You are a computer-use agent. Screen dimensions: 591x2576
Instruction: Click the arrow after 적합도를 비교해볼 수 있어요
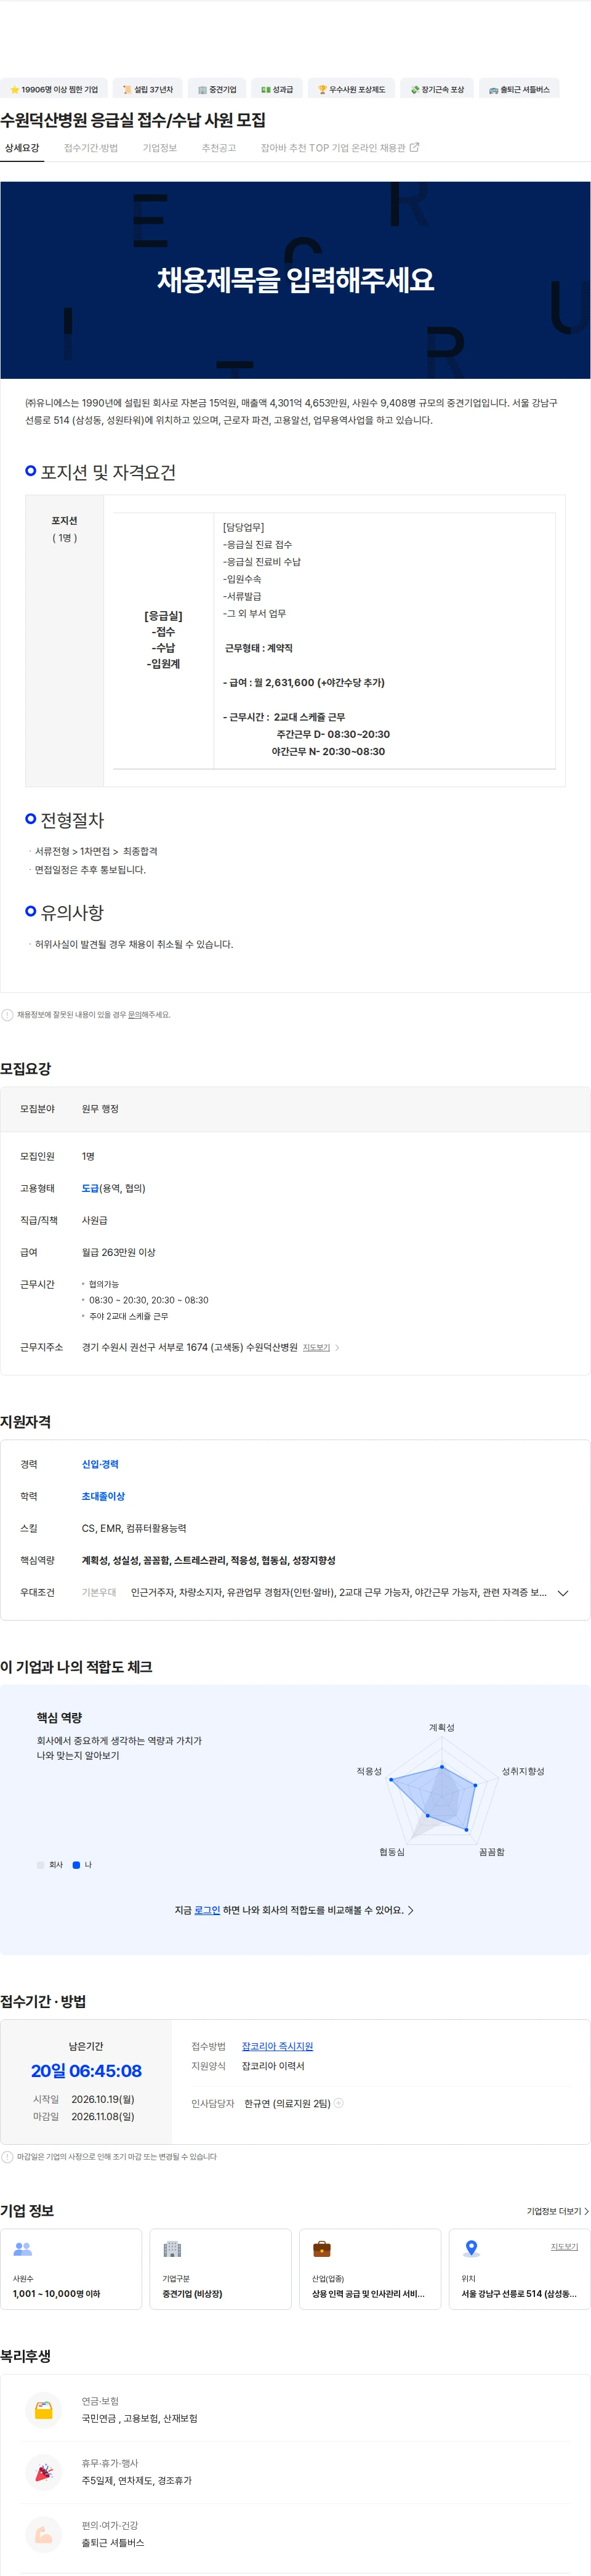(x=411, y=1910)
